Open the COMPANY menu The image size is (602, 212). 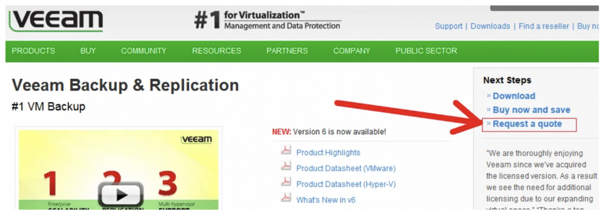click(352, 51)
